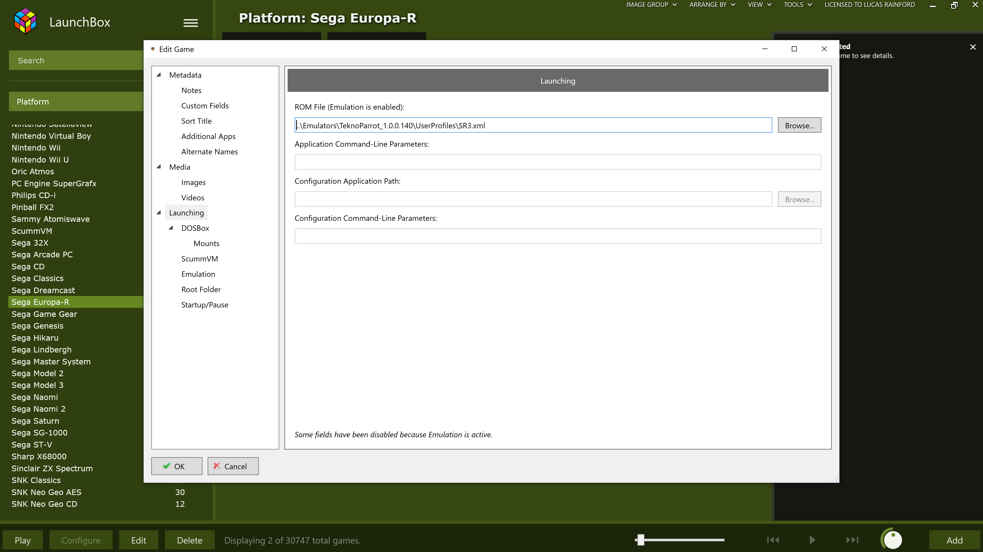The height and width of the screenshot is (552, 983).
Task: Select Sega Lindbergh platform
Action: [41, 350]
